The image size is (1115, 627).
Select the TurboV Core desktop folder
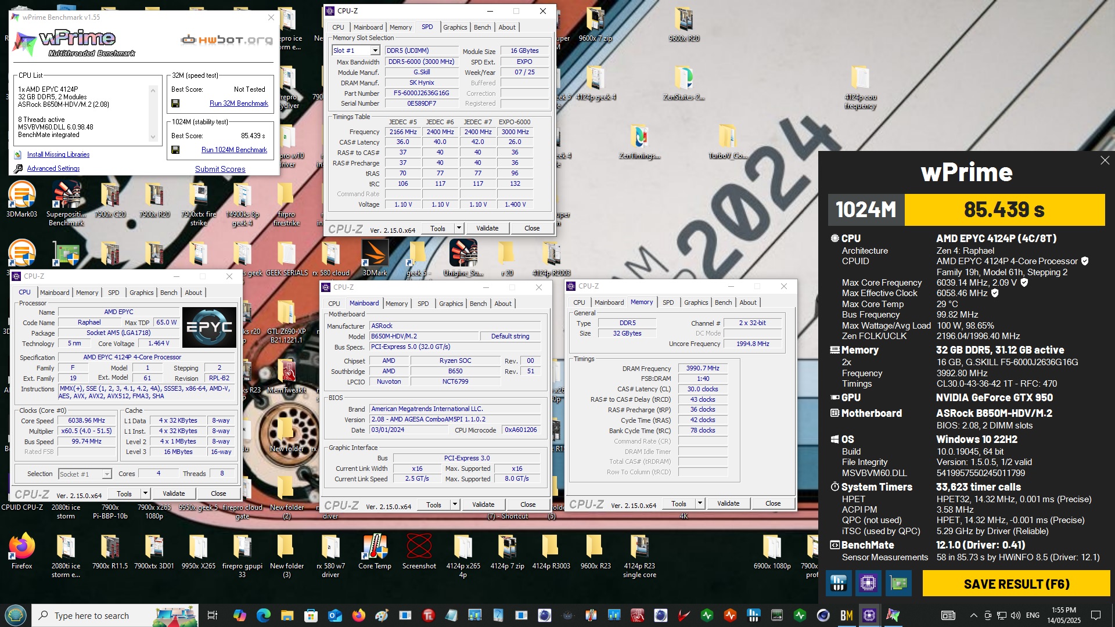pyautogui.click(x=728, y=142)
